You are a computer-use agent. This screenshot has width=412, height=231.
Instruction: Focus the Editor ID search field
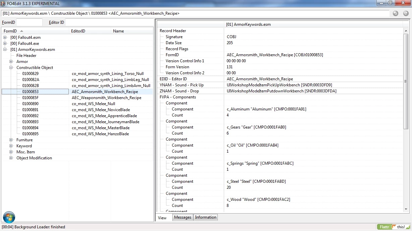tap(109, 22)
